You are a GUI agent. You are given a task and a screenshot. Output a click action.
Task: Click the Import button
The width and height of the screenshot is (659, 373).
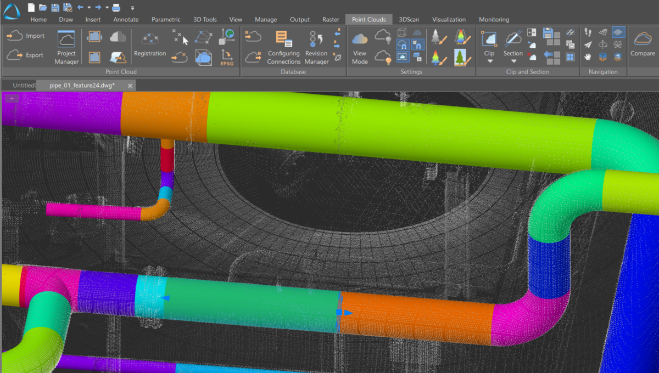(x=25, y=35)
